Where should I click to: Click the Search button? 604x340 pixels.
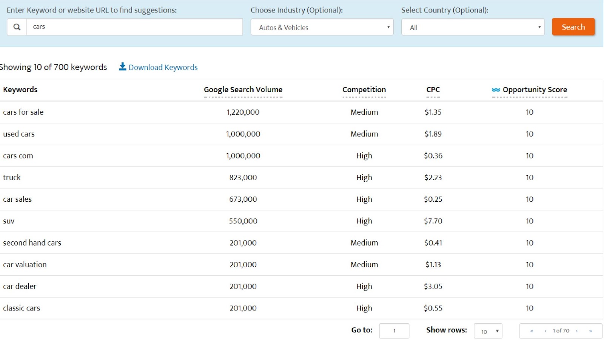point(573,27)
